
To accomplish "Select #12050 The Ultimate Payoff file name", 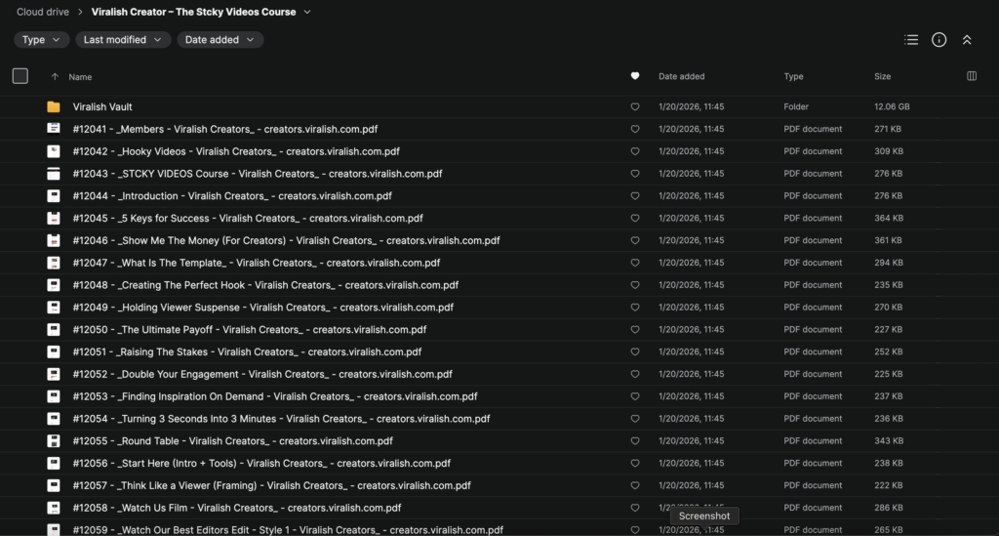I will [x=250, y=329].
